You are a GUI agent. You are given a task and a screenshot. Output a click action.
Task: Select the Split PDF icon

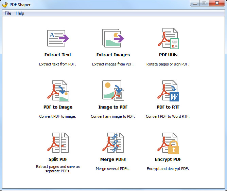(x=58, y=143)
